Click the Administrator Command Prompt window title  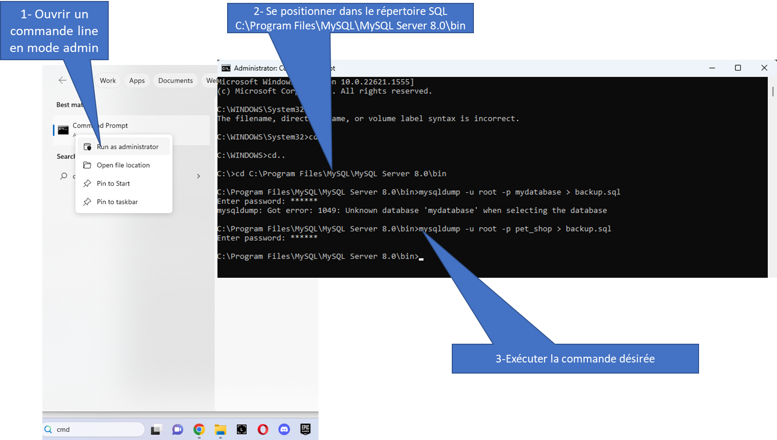pyautogui.click(x=284, y=68)
